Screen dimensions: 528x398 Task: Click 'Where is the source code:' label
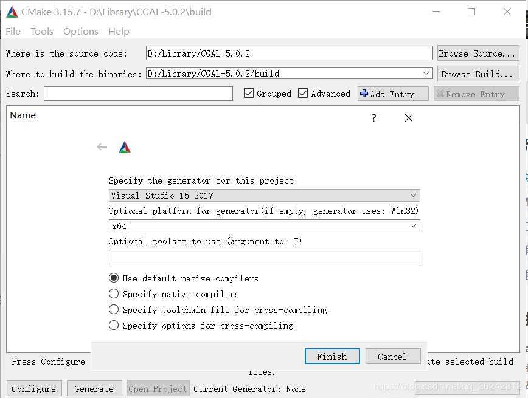coord(66,53)
